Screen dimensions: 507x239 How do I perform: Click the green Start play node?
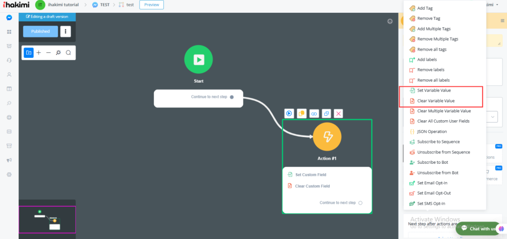tap(198, 59)
